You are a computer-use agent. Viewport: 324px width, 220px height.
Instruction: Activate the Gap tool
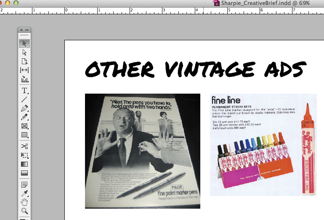click(x=24, y=70)
